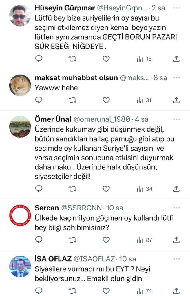Share Ömer Ünal's tweet
Viewport: 190px width, 296px height.
(x=176, y=189)
